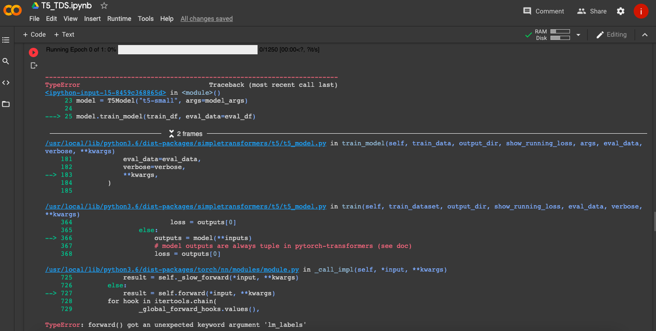The image size is (656, 331).
Task: Open the code snippets panel
Action: tap(6, 82)
